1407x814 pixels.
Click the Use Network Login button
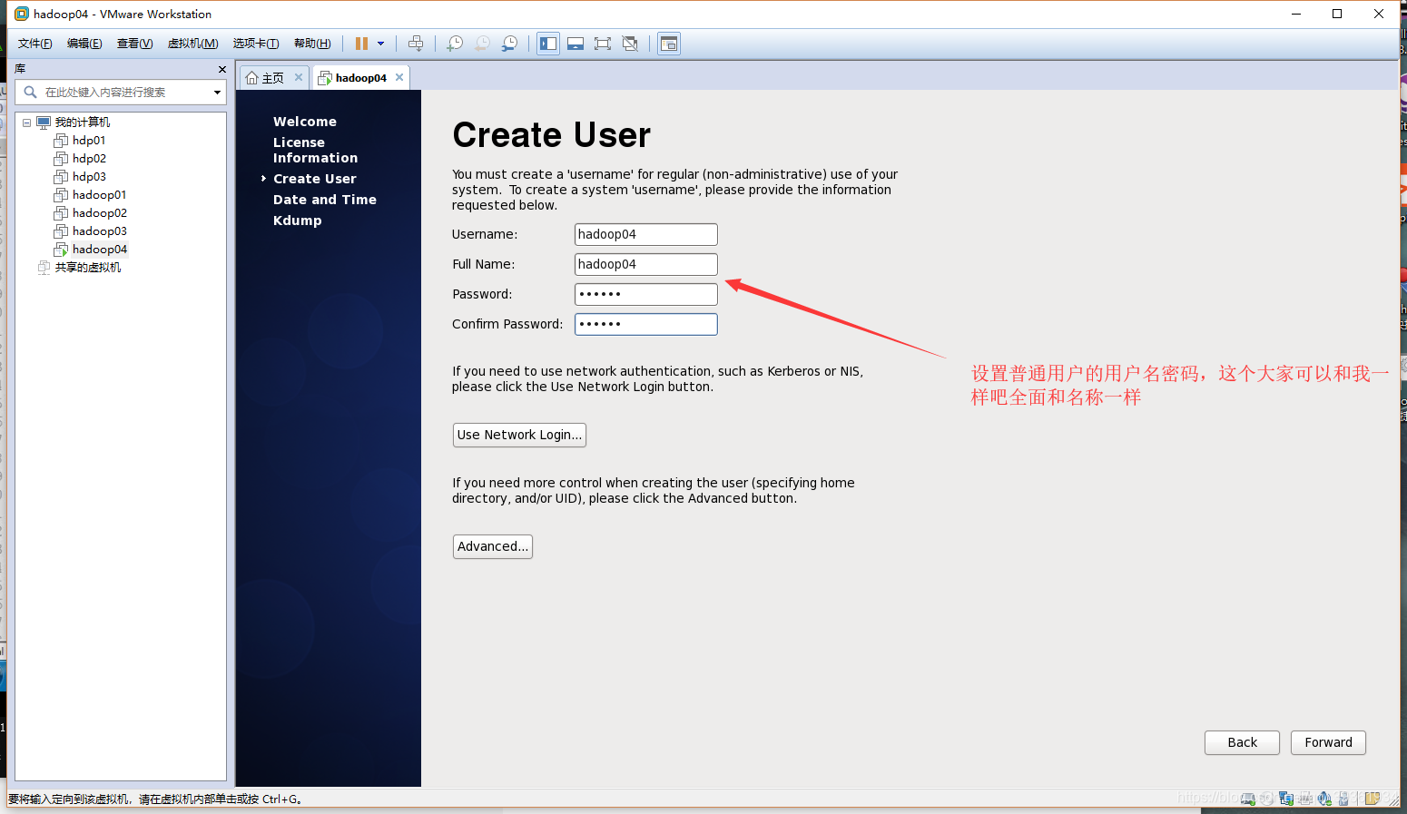(x=519, y=435)
